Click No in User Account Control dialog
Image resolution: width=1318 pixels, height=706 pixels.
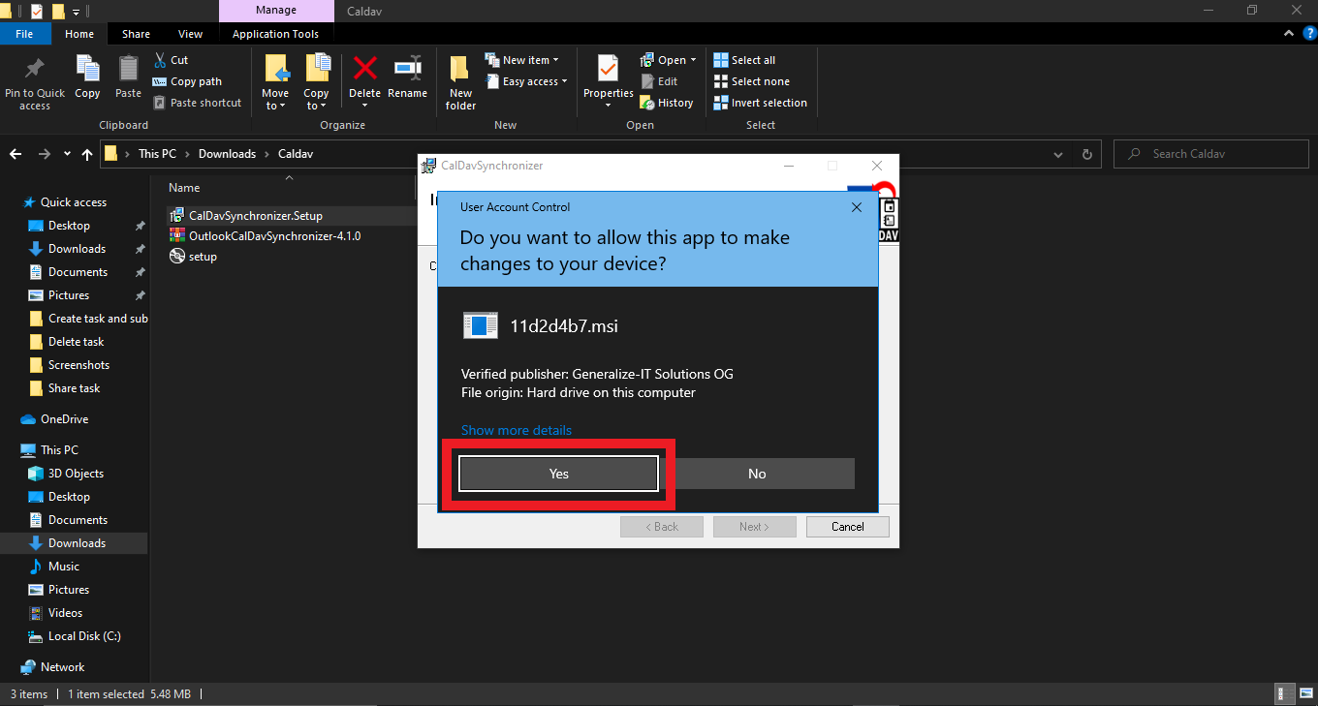[x=756, y=474]
